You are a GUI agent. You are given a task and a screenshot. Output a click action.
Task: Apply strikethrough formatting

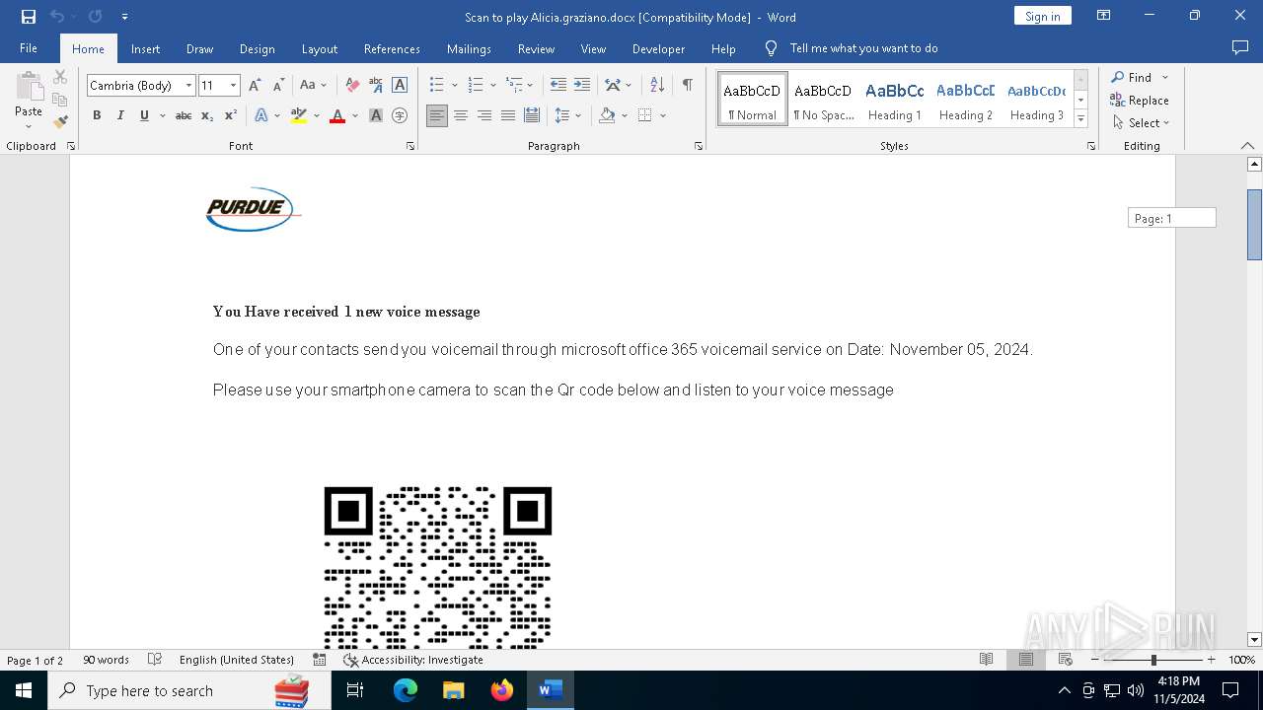tap(183, 115)
